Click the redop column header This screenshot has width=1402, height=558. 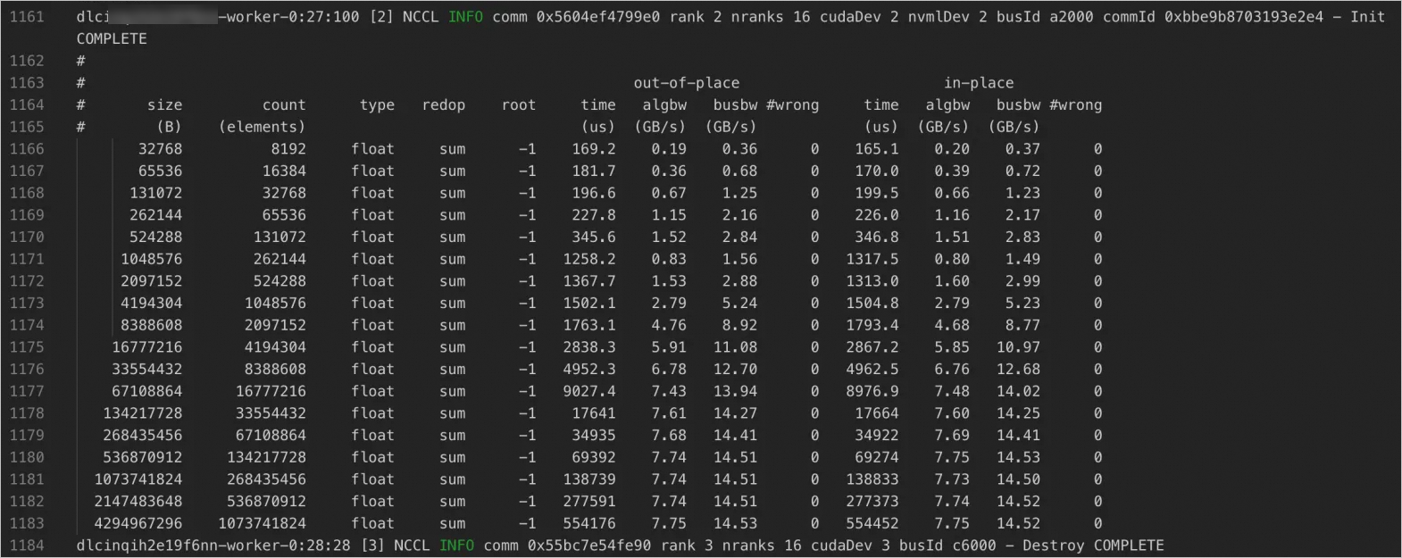coord(443,105)
